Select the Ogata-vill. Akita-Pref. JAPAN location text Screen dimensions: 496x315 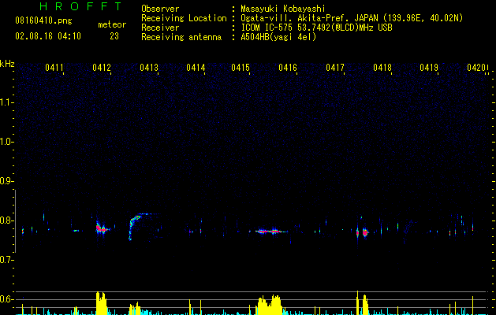(x=352, y=18)
